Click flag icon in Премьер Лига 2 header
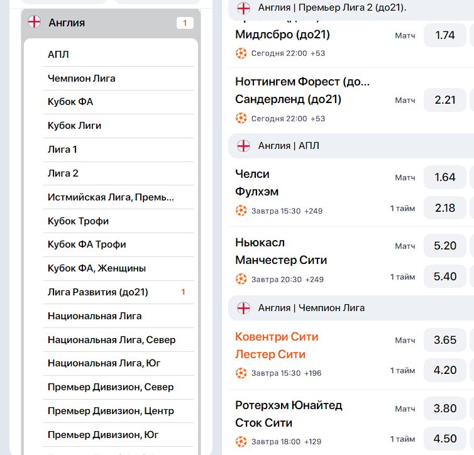474x455 pixels. coord(243,8)
